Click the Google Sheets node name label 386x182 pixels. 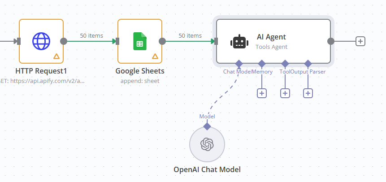[140, 71]
